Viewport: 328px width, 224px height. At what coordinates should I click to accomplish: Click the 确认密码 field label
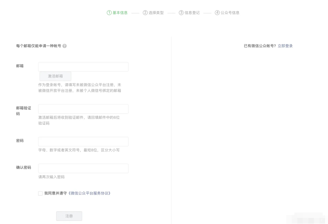(24, 168)
